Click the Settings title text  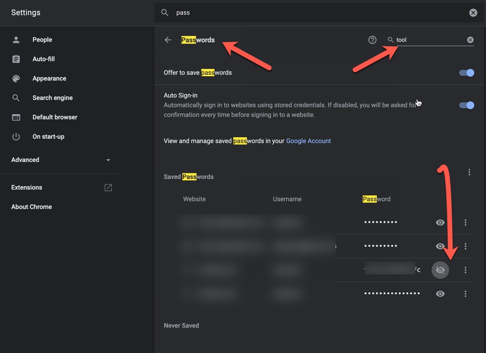[x=26, y=13]
